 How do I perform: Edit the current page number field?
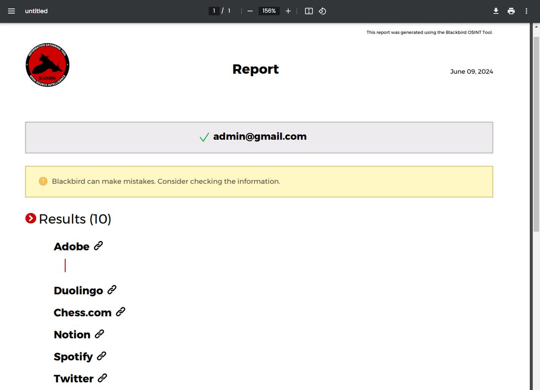click(x=214, y=11)
